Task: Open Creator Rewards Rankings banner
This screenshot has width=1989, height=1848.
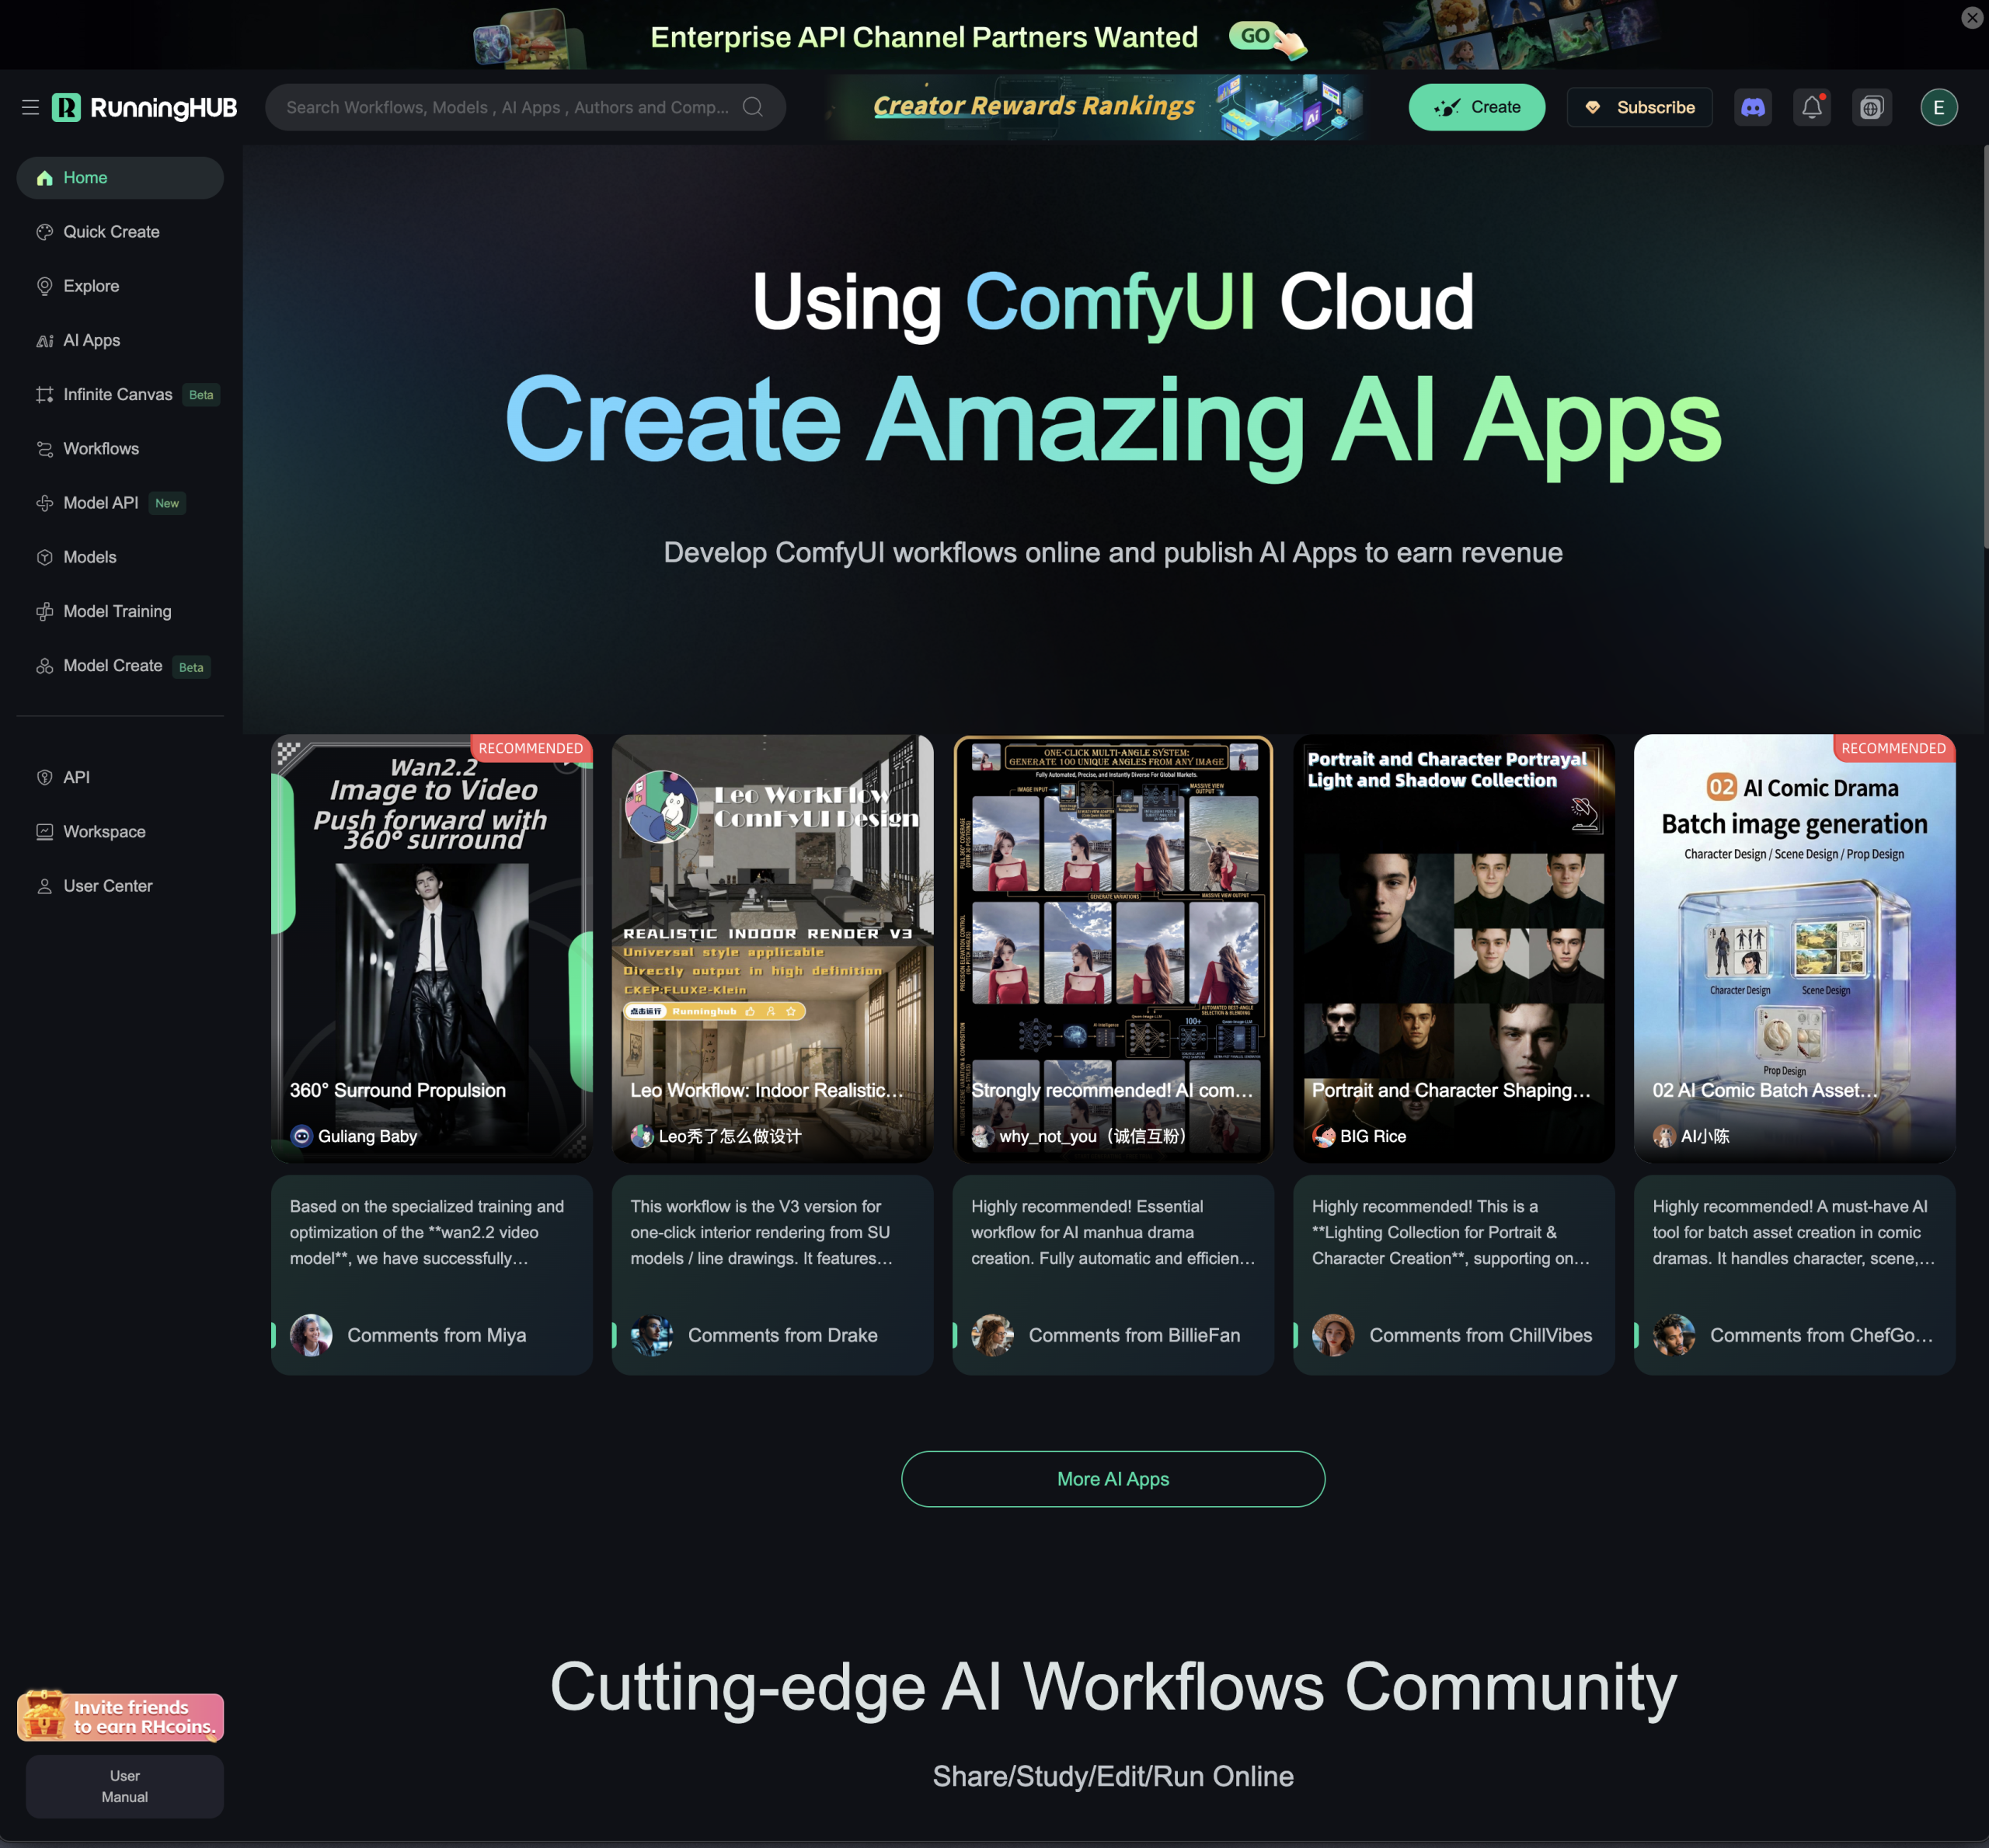Action: [1098, 106]
